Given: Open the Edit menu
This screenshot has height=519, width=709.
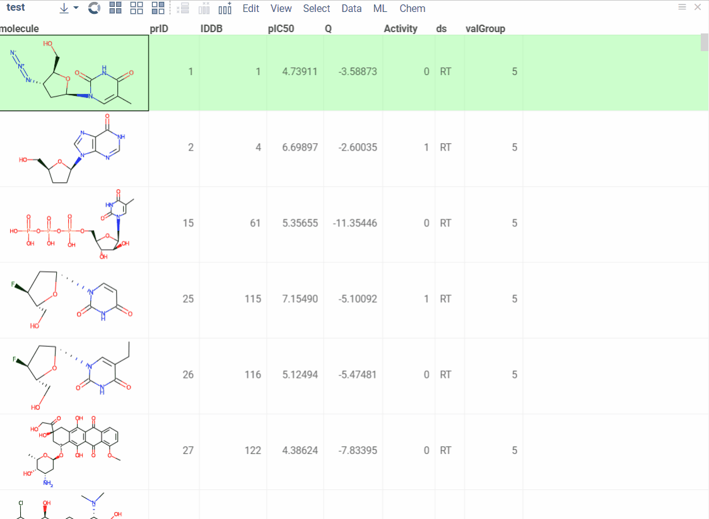Looking at the screenshot, I should click(251, 9).
